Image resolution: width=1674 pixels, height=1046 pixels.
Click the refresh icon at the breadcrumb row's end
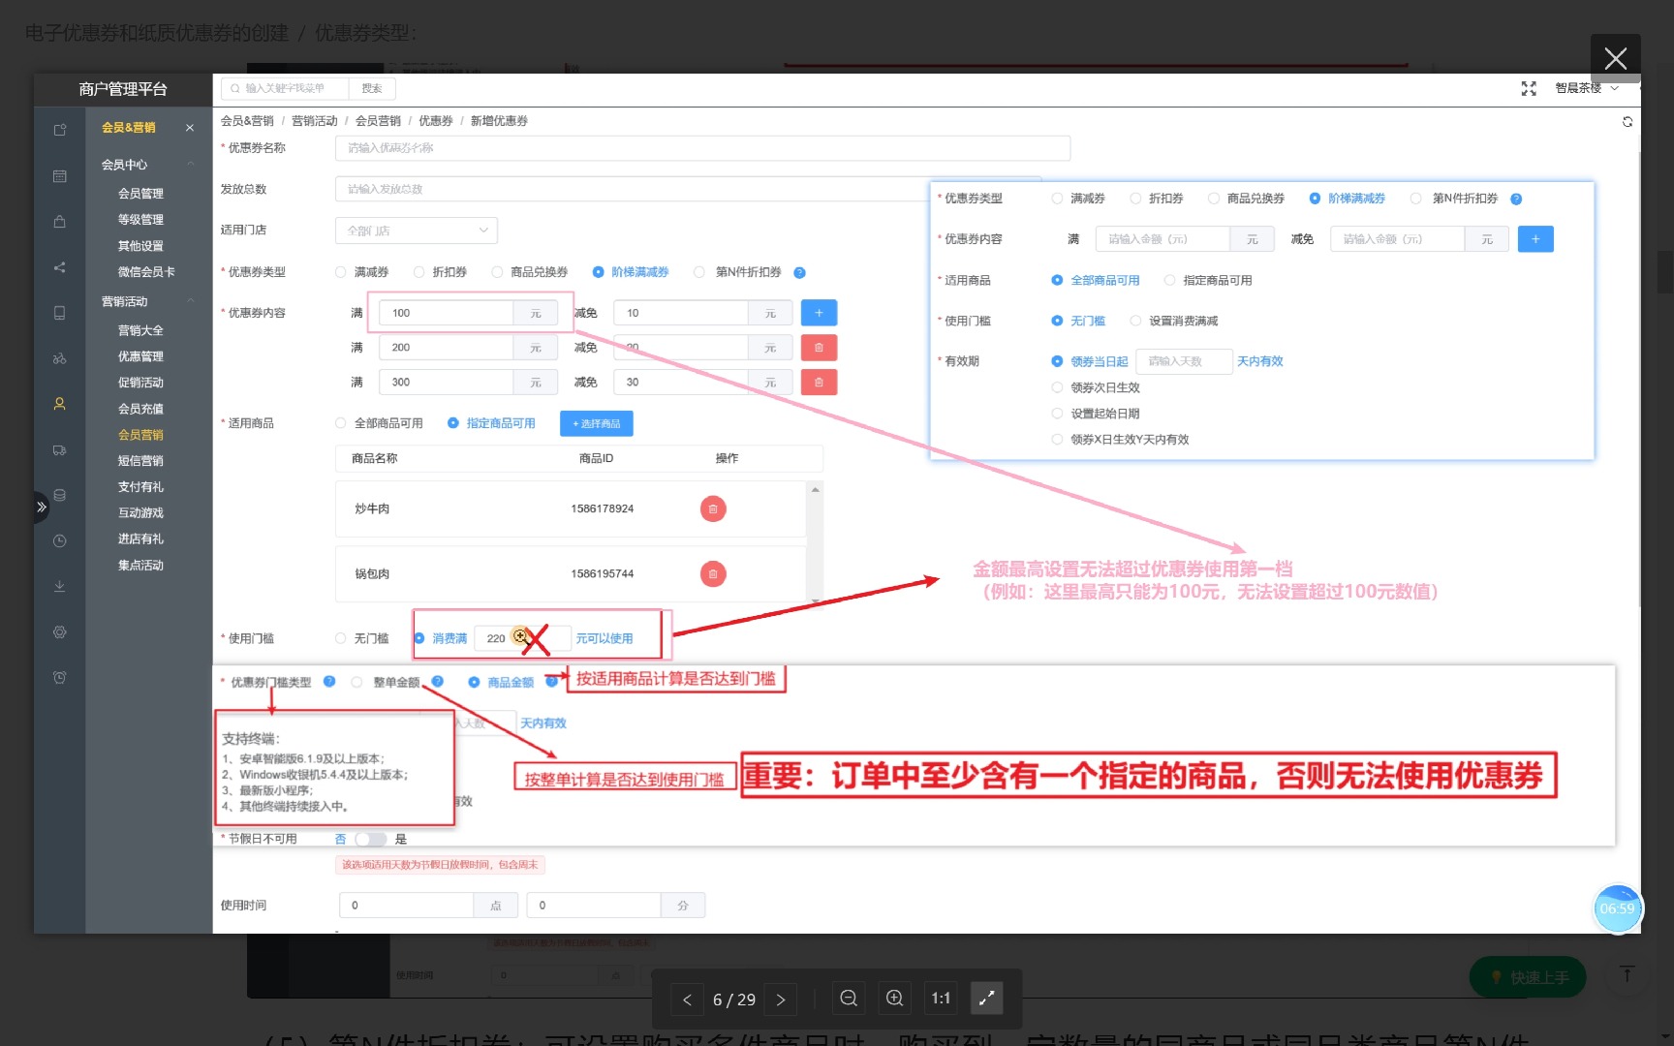point(1627,121)
